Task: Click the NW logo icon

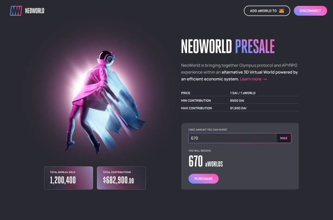Action: coord(16,11)
